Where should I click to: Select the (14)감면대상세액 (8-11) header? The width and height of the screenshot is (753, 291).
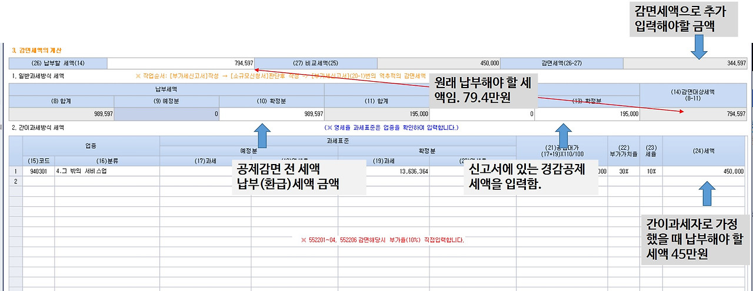(693, 96)
